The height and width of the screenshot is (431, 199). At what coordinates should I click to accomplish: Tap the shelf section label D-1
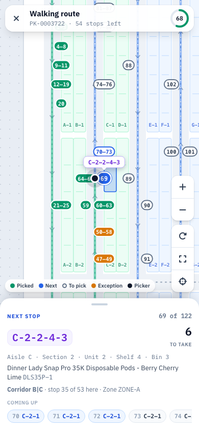coord(122,125)
